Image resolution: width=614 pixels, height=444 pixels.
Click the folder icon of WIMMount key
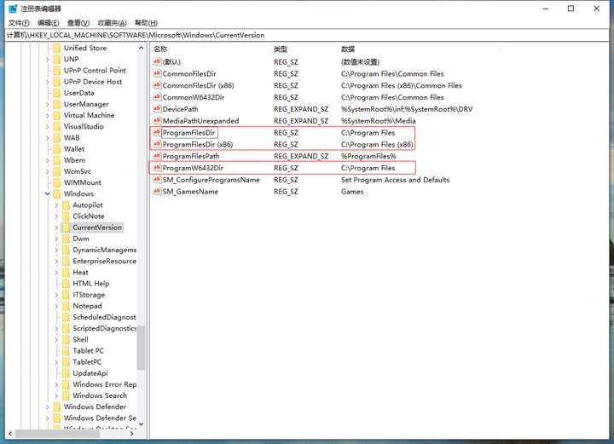pyautogui.click(x=57, y=182)
